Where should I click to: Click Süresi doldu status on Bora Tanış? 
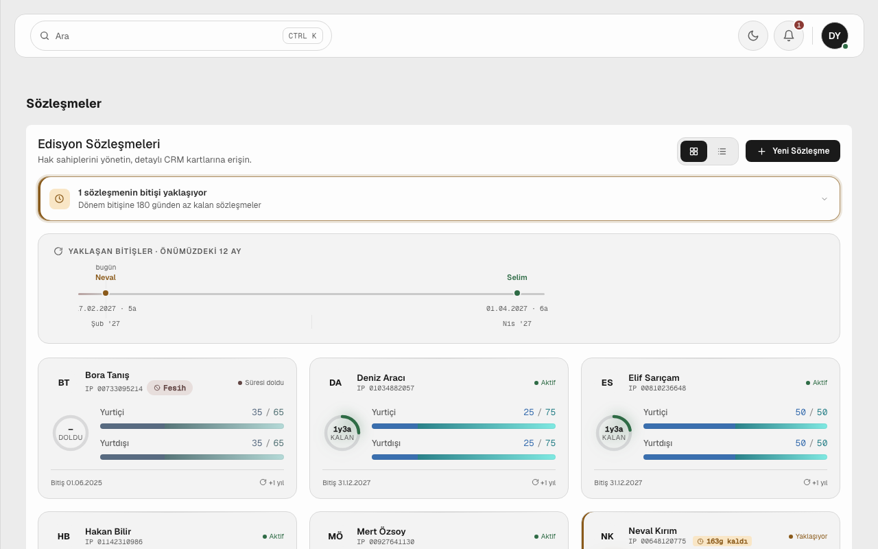[x=261, y=383]
